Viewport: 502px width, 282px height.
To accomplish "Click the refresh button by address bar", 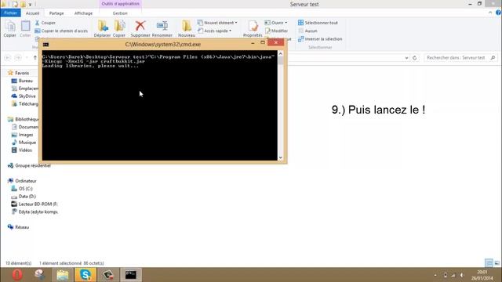I will pyautogui.click(x=415, y=58).
